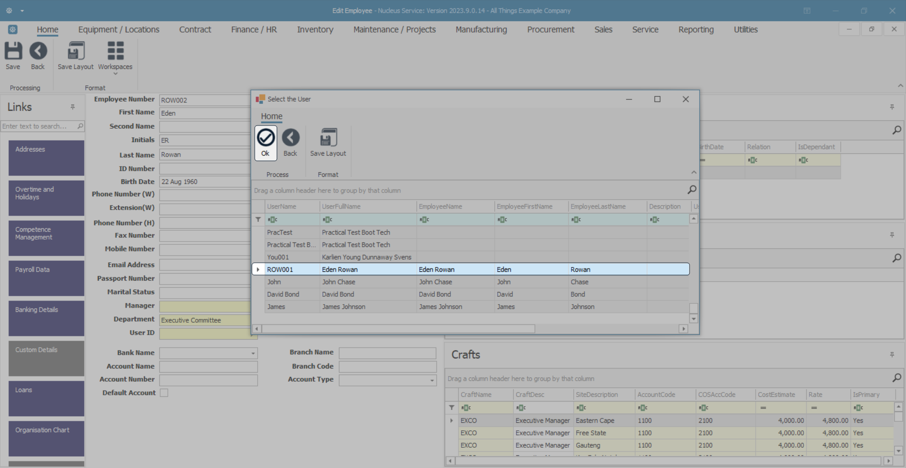Image resolution: width=906 pixels, height=468 pixels.
Task: Click the filter icon in user grid
Action: (258, 219)
